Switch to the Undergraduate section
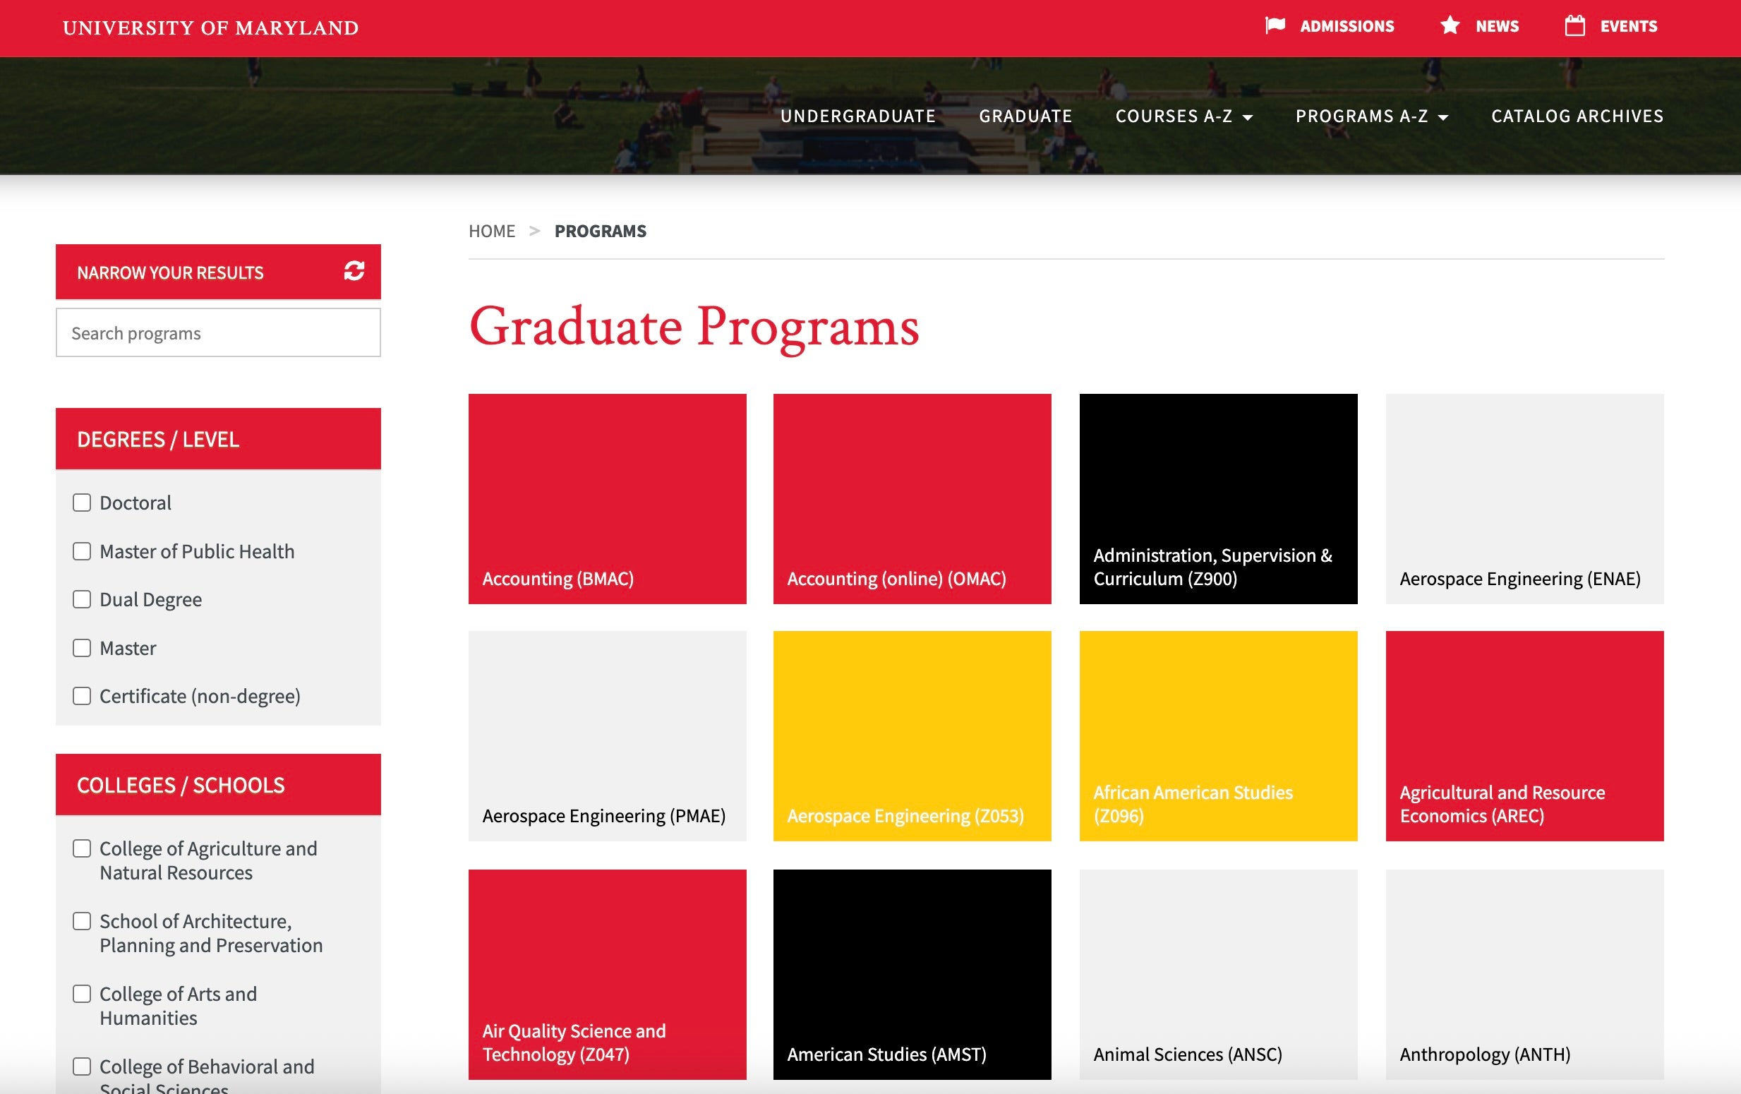Screen dimensions: 1741x1094 pos(859,116)
